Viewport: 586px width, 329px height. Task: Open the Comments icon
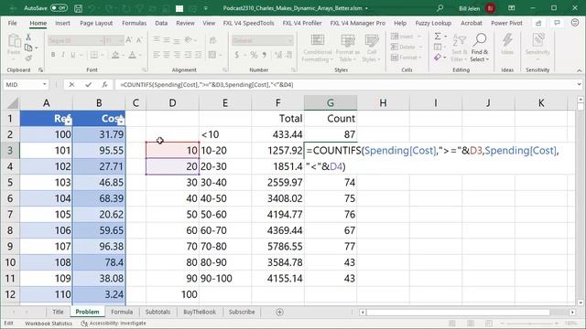[557, 23]
